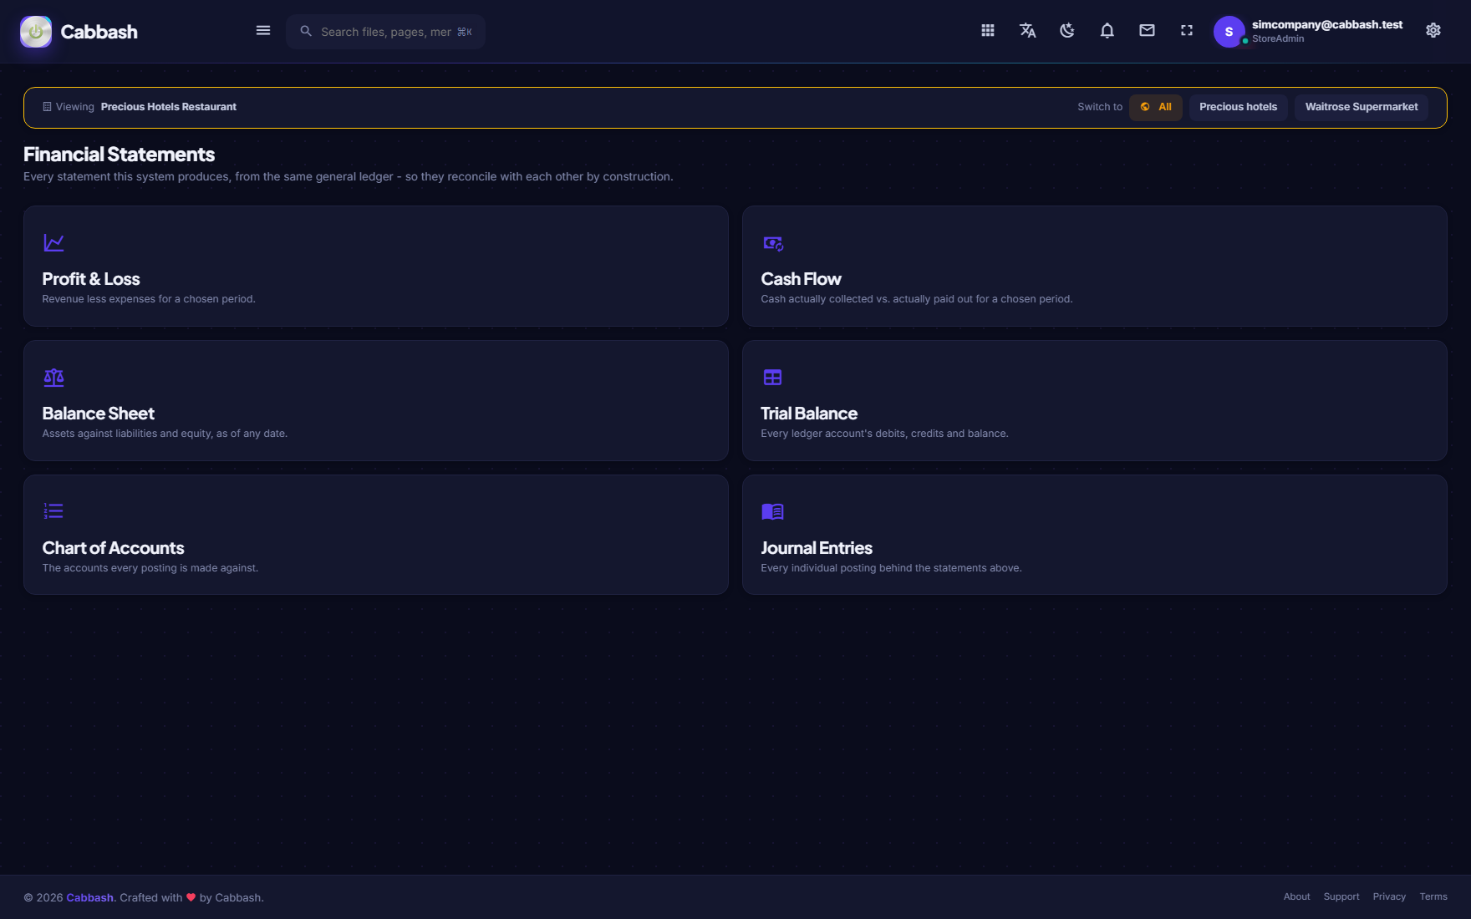Image resolution: width=1471 pixels, height=919 pixels.
Task: Click the Cabbash logo icon
Action: [36, 32]
